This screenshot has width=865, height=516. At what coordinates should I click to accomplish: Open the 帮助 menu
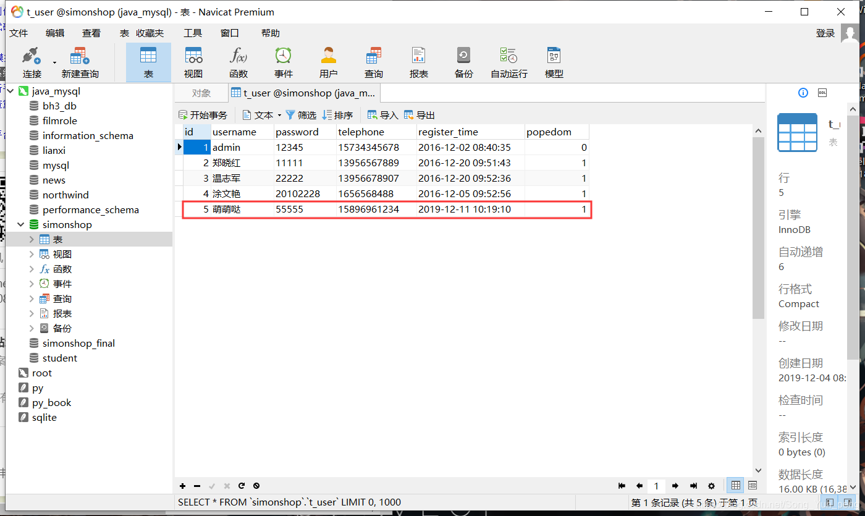click(x=271, y=33)
